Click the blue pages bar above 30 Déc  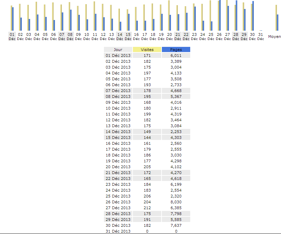253,16
